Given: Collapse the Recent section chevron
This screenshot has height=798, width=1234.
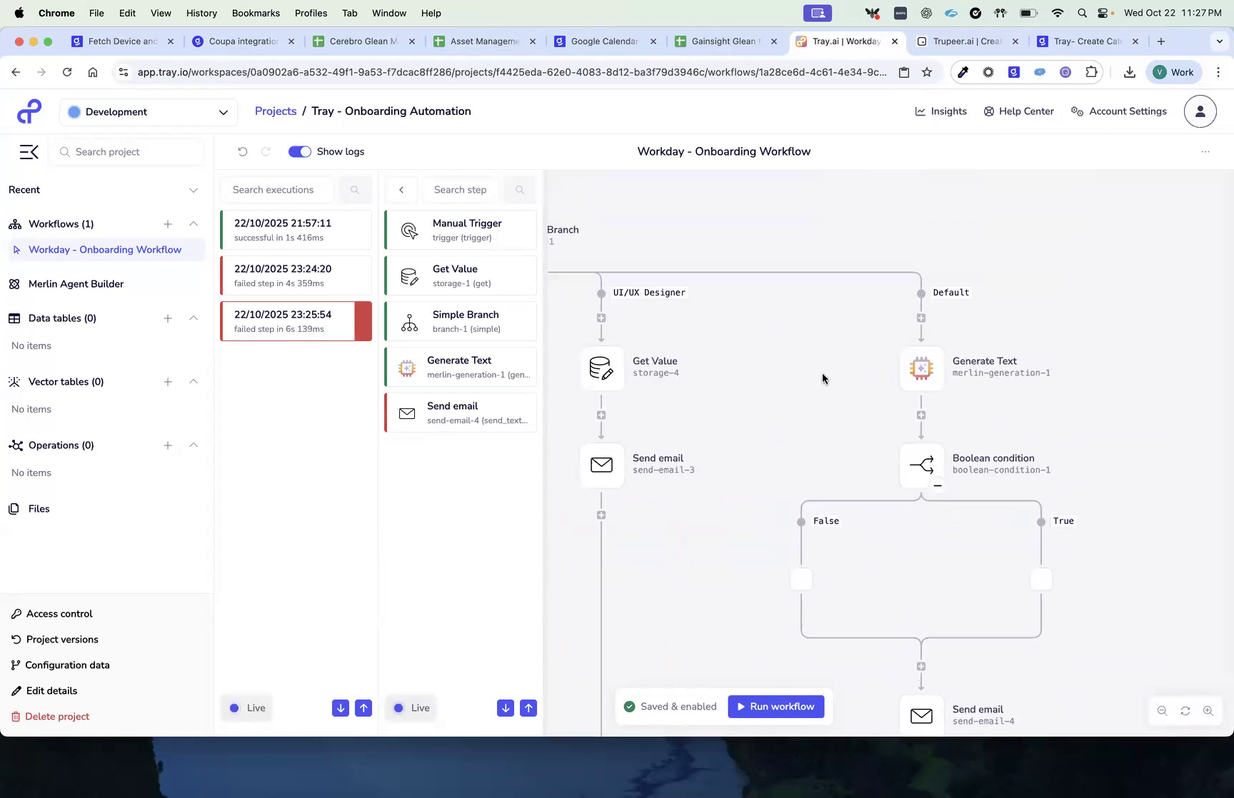Looking at the screenshot, I should tap(194, 190).
